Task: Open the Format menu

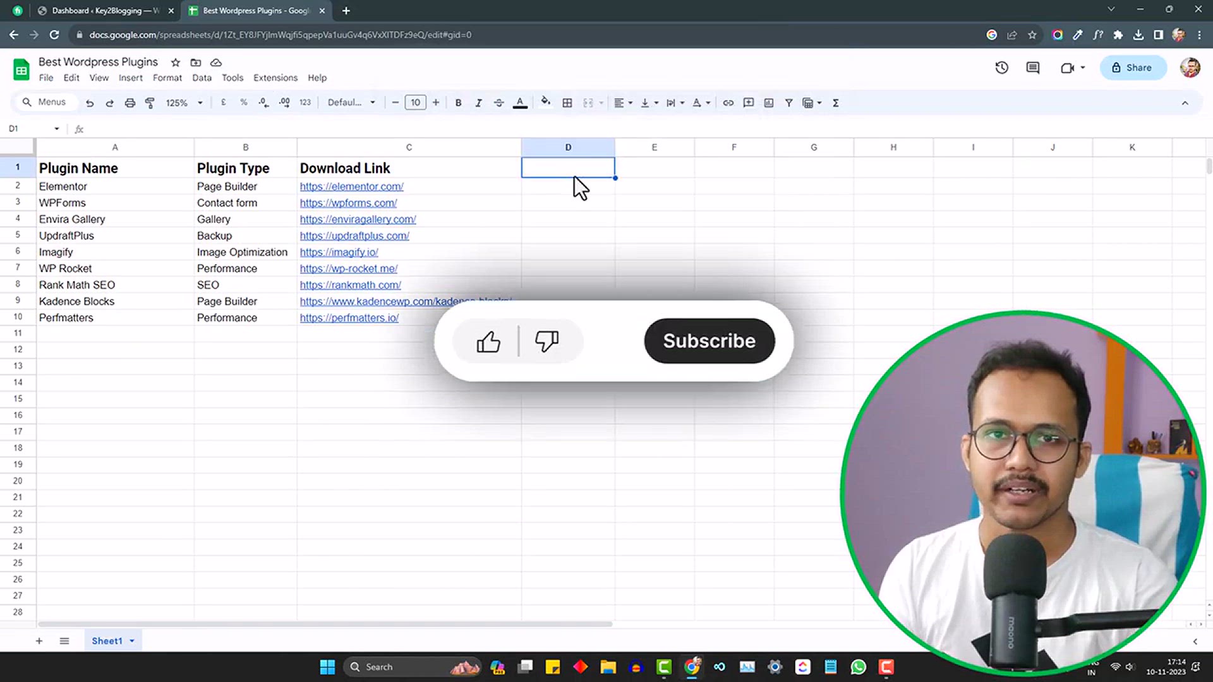Action: [x=167, y=78]
